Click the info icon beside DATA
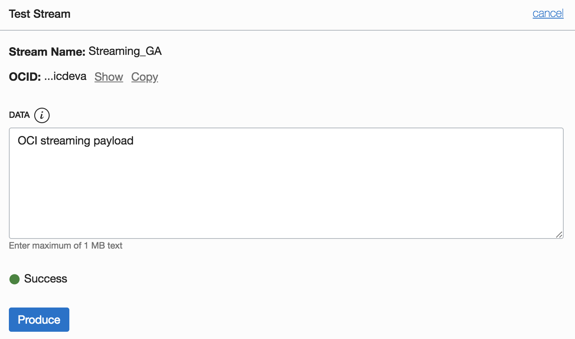 click(42, 115)
